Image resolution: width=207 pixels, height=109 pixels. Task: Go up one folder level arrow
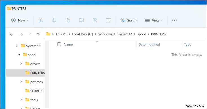click(38, 34)
